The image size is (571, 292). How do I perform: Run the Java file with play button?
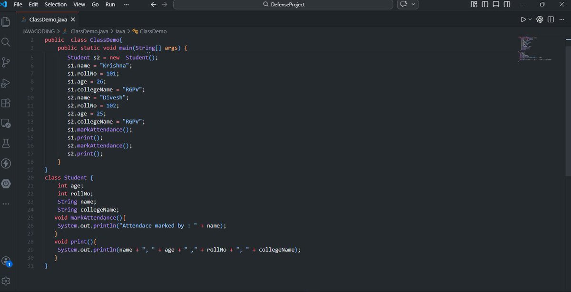[523, 19]
